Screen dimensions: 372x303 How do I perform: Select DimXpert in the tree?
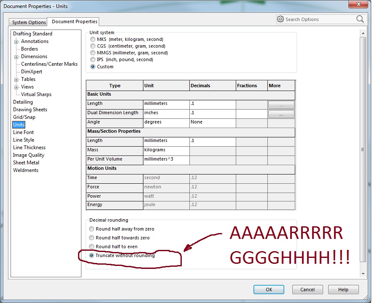32,72
